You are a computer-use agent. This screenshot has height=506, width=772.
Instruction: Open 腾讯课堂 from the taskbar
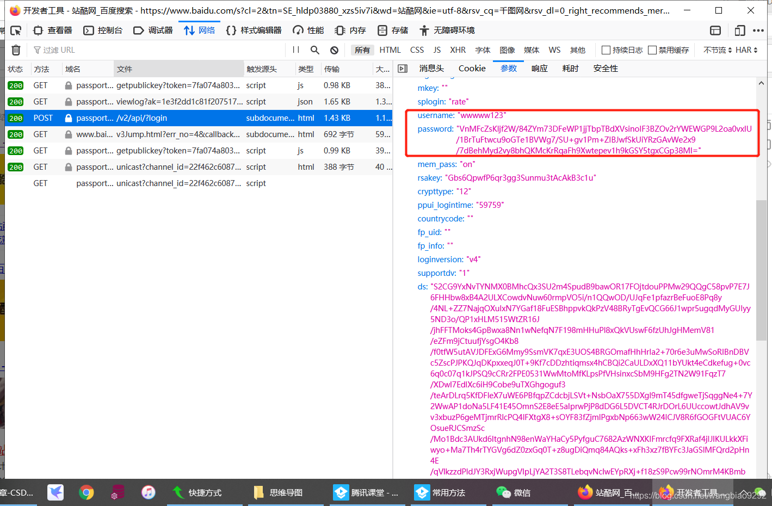[x=366, y=492]
